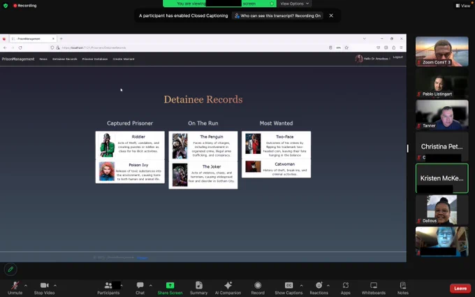Open the Chat panel
Screen dimensions: 475x297
[140, 288]
